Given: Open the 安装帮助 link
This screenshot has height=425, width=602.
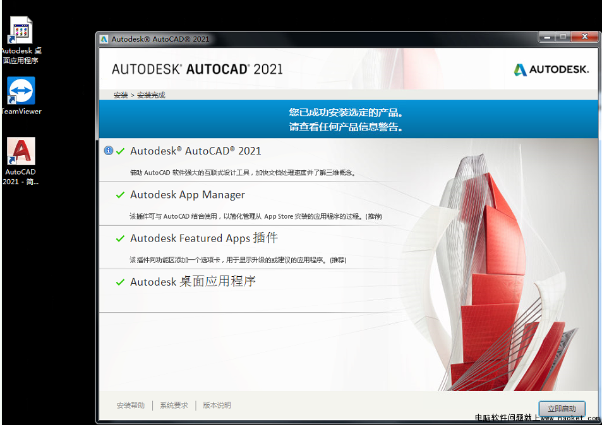Looking at the screenshot, I should (131, 405).
